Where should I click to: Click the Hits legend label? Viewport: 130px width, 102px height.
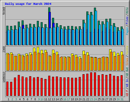127,10
